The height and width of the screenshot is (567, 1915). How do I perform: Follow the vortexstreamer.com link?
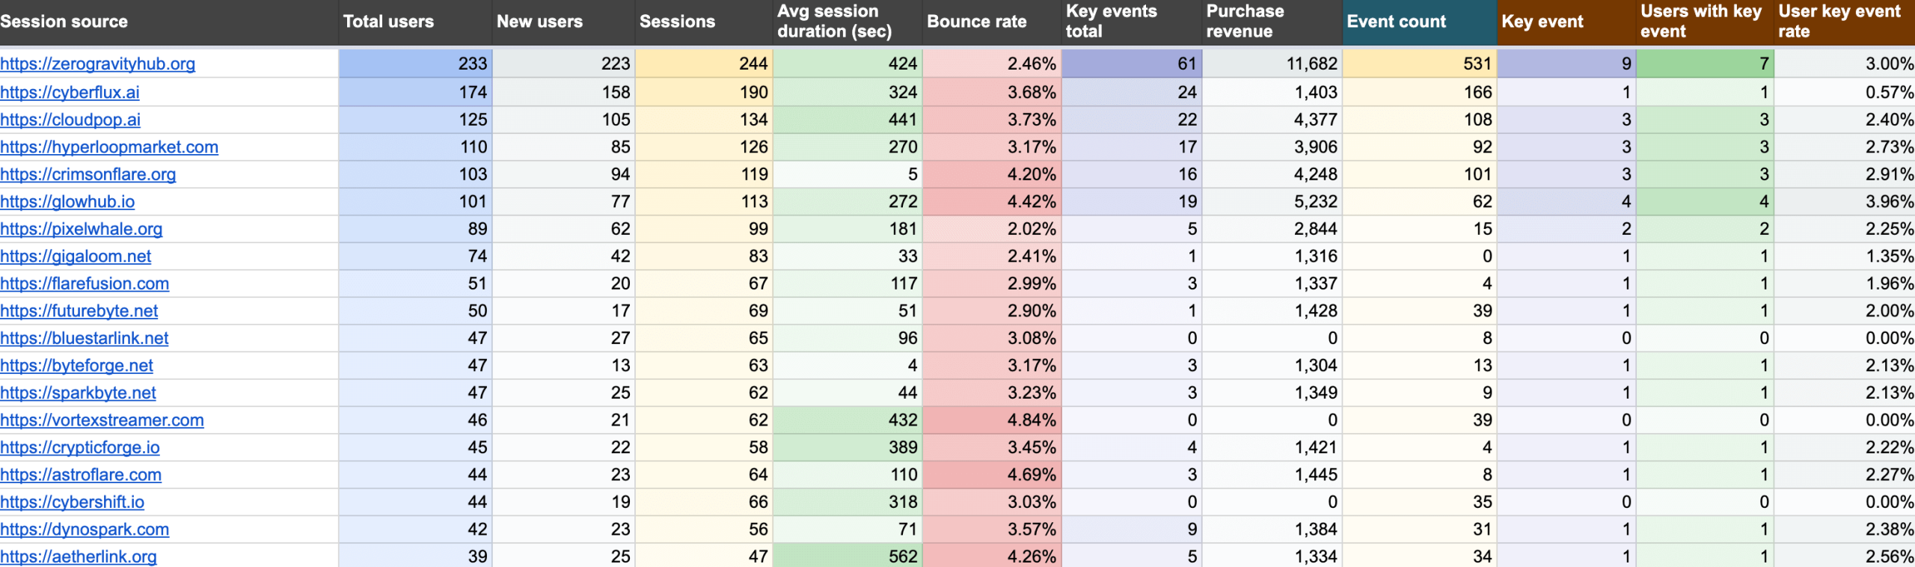(102, 420)
